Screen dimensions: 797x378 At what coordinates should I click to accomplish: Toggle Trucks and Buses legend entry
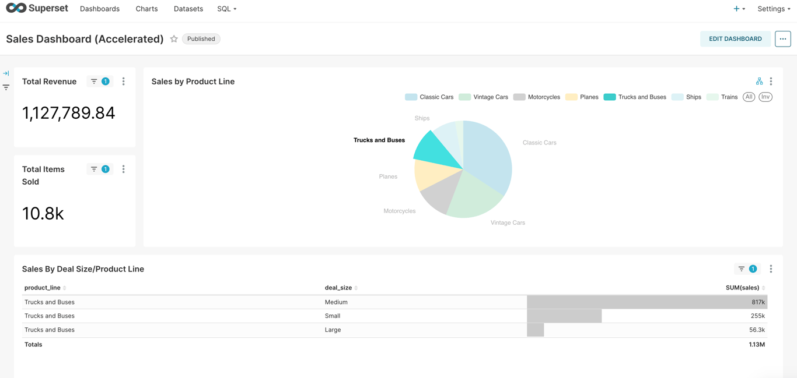(635, 97)
